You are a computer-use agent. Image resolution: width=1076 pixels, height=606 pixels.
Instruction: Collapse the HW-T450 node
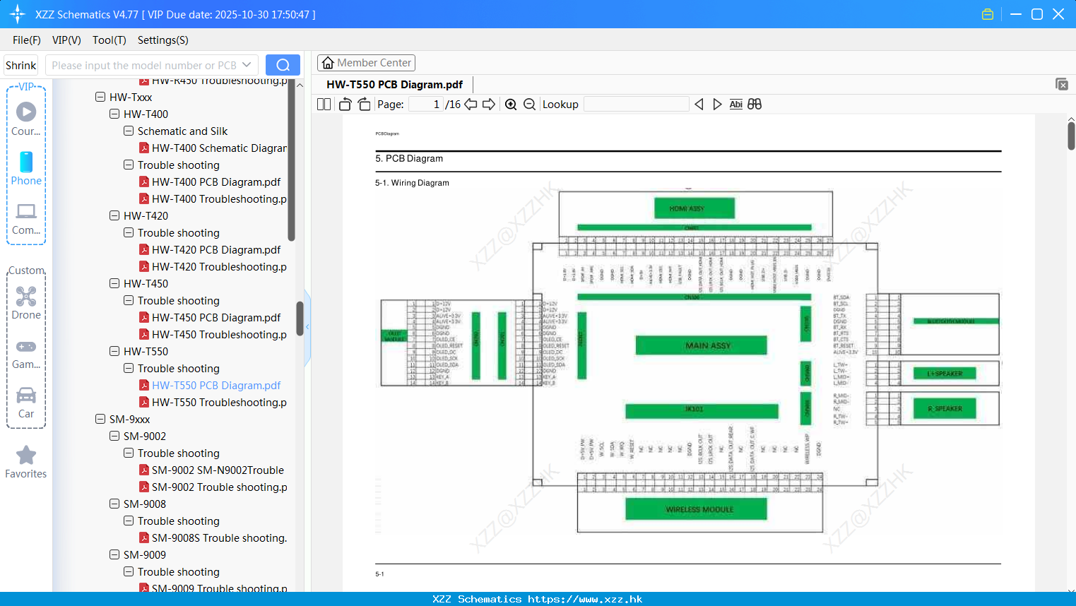[x=114, y=283]
